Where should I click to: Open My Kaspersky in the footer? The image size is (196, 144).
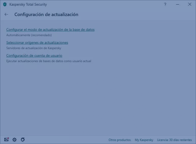tap(144, 140)
